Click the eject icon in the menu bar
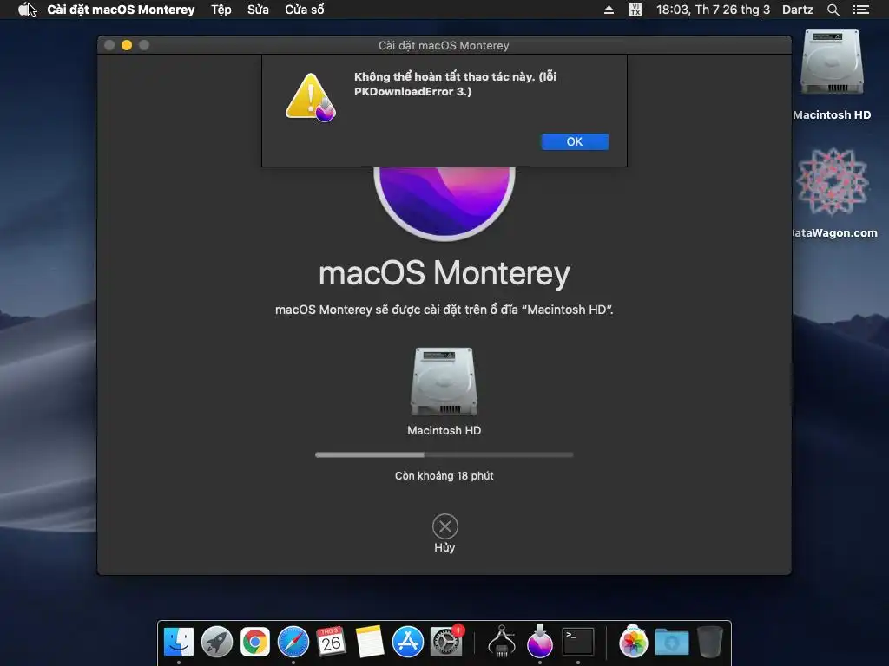The image size is (889, 666). pos(609,10)
